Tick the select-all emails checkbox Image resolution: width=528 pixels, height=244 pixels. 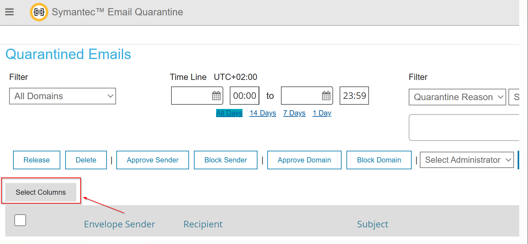click(x=20, y=220)
